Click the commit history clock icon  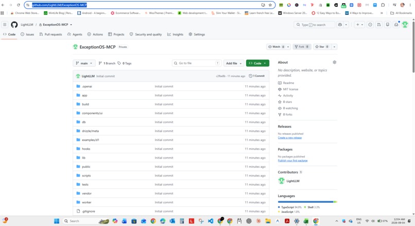(250, 76)
